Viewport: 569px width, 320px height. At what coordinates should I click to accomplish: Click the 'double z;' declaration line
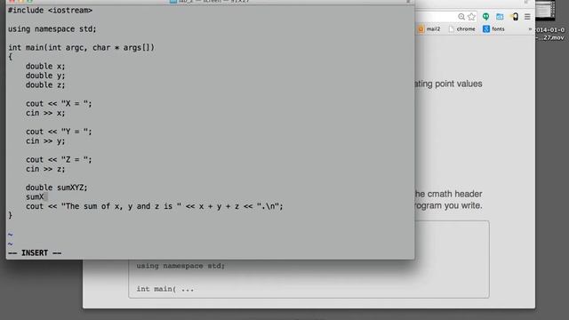click(45, 85)
